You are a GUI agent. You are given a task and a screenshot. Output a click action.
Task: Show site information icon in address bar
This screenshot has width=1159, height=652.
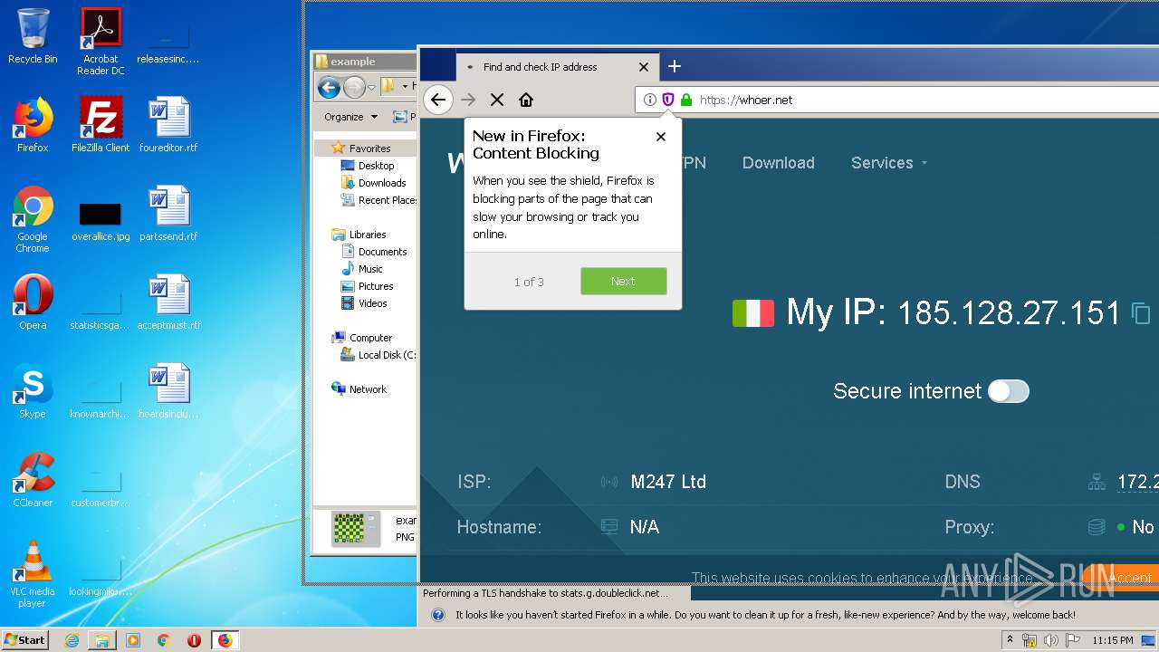coord(650,100)
